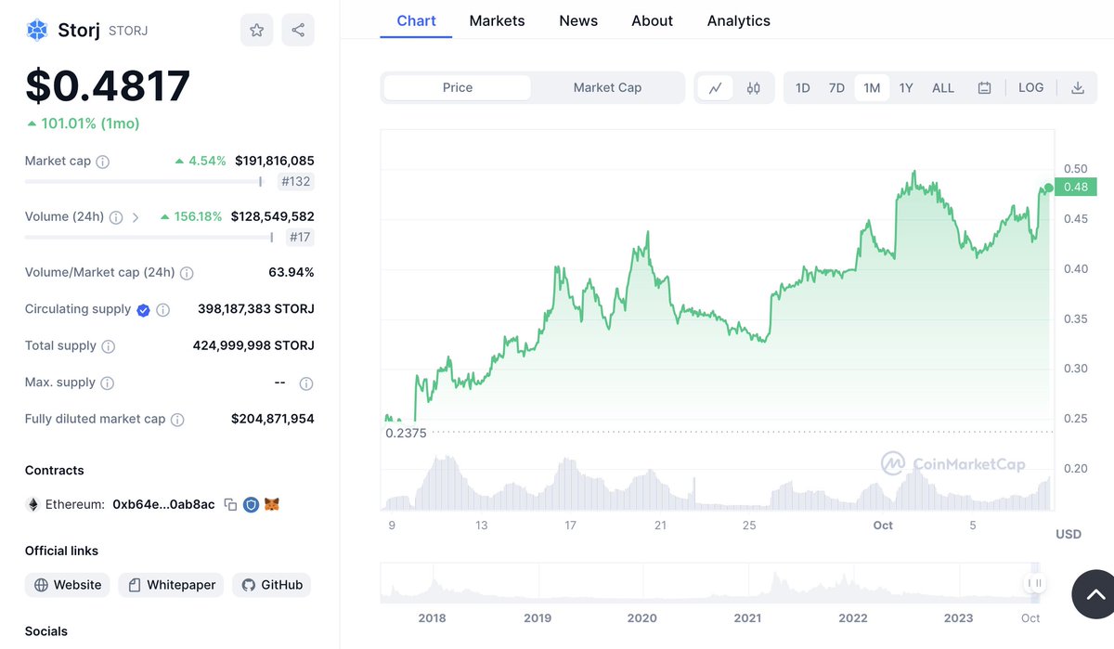Click the Storj logo icon

[36, 31]
